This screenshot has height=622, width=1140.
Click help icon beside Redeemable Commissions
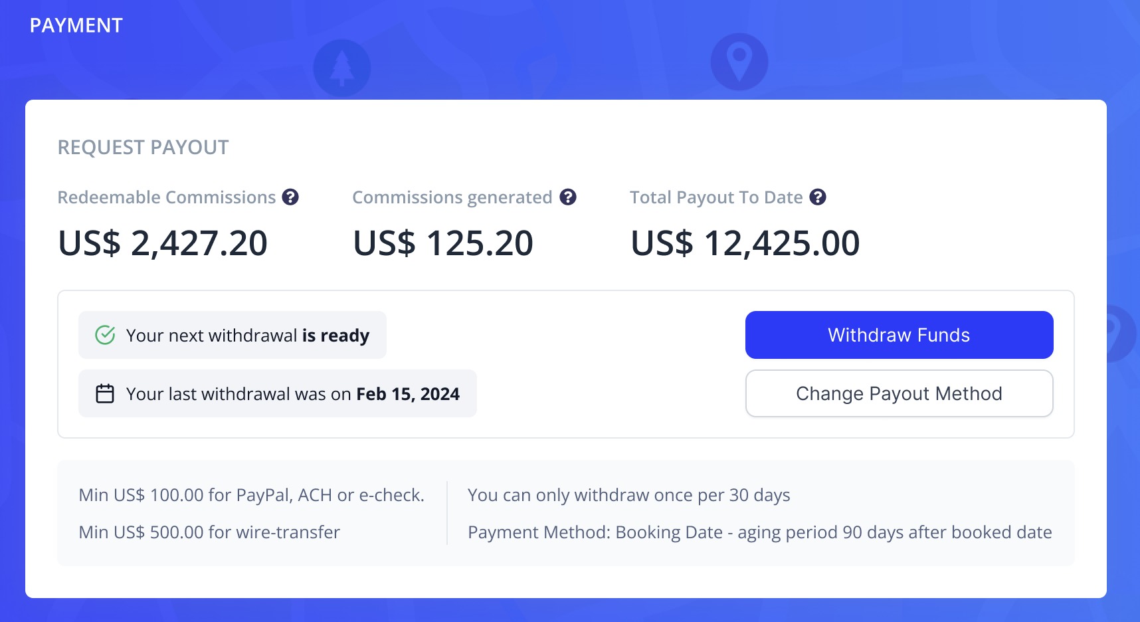[x=290, y=197]
